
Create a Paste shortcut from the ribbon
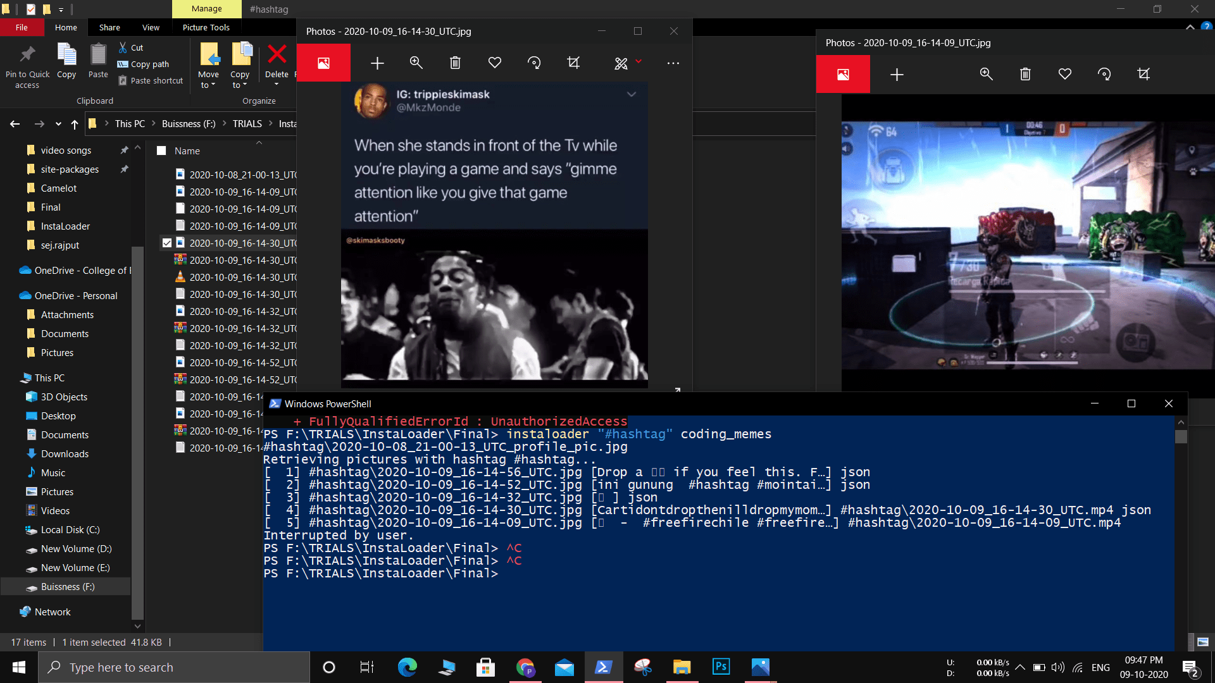(x=151, y=80)
